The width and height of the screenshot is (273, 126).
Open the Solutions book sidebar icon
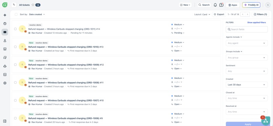[5, 49]
